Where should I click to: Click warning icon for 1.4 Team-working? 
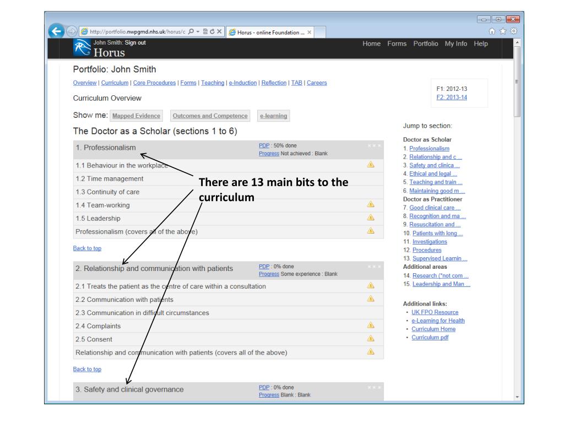(x=371, y=204)
